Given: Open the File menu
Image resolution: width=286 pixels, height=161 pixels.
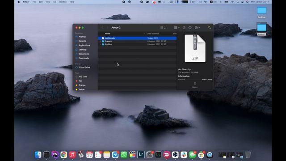Looking at the screenshot, I should (34, 2).
